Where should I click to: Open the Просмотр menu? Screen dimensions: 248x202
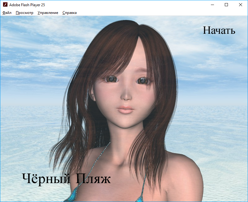pos(24,13)
